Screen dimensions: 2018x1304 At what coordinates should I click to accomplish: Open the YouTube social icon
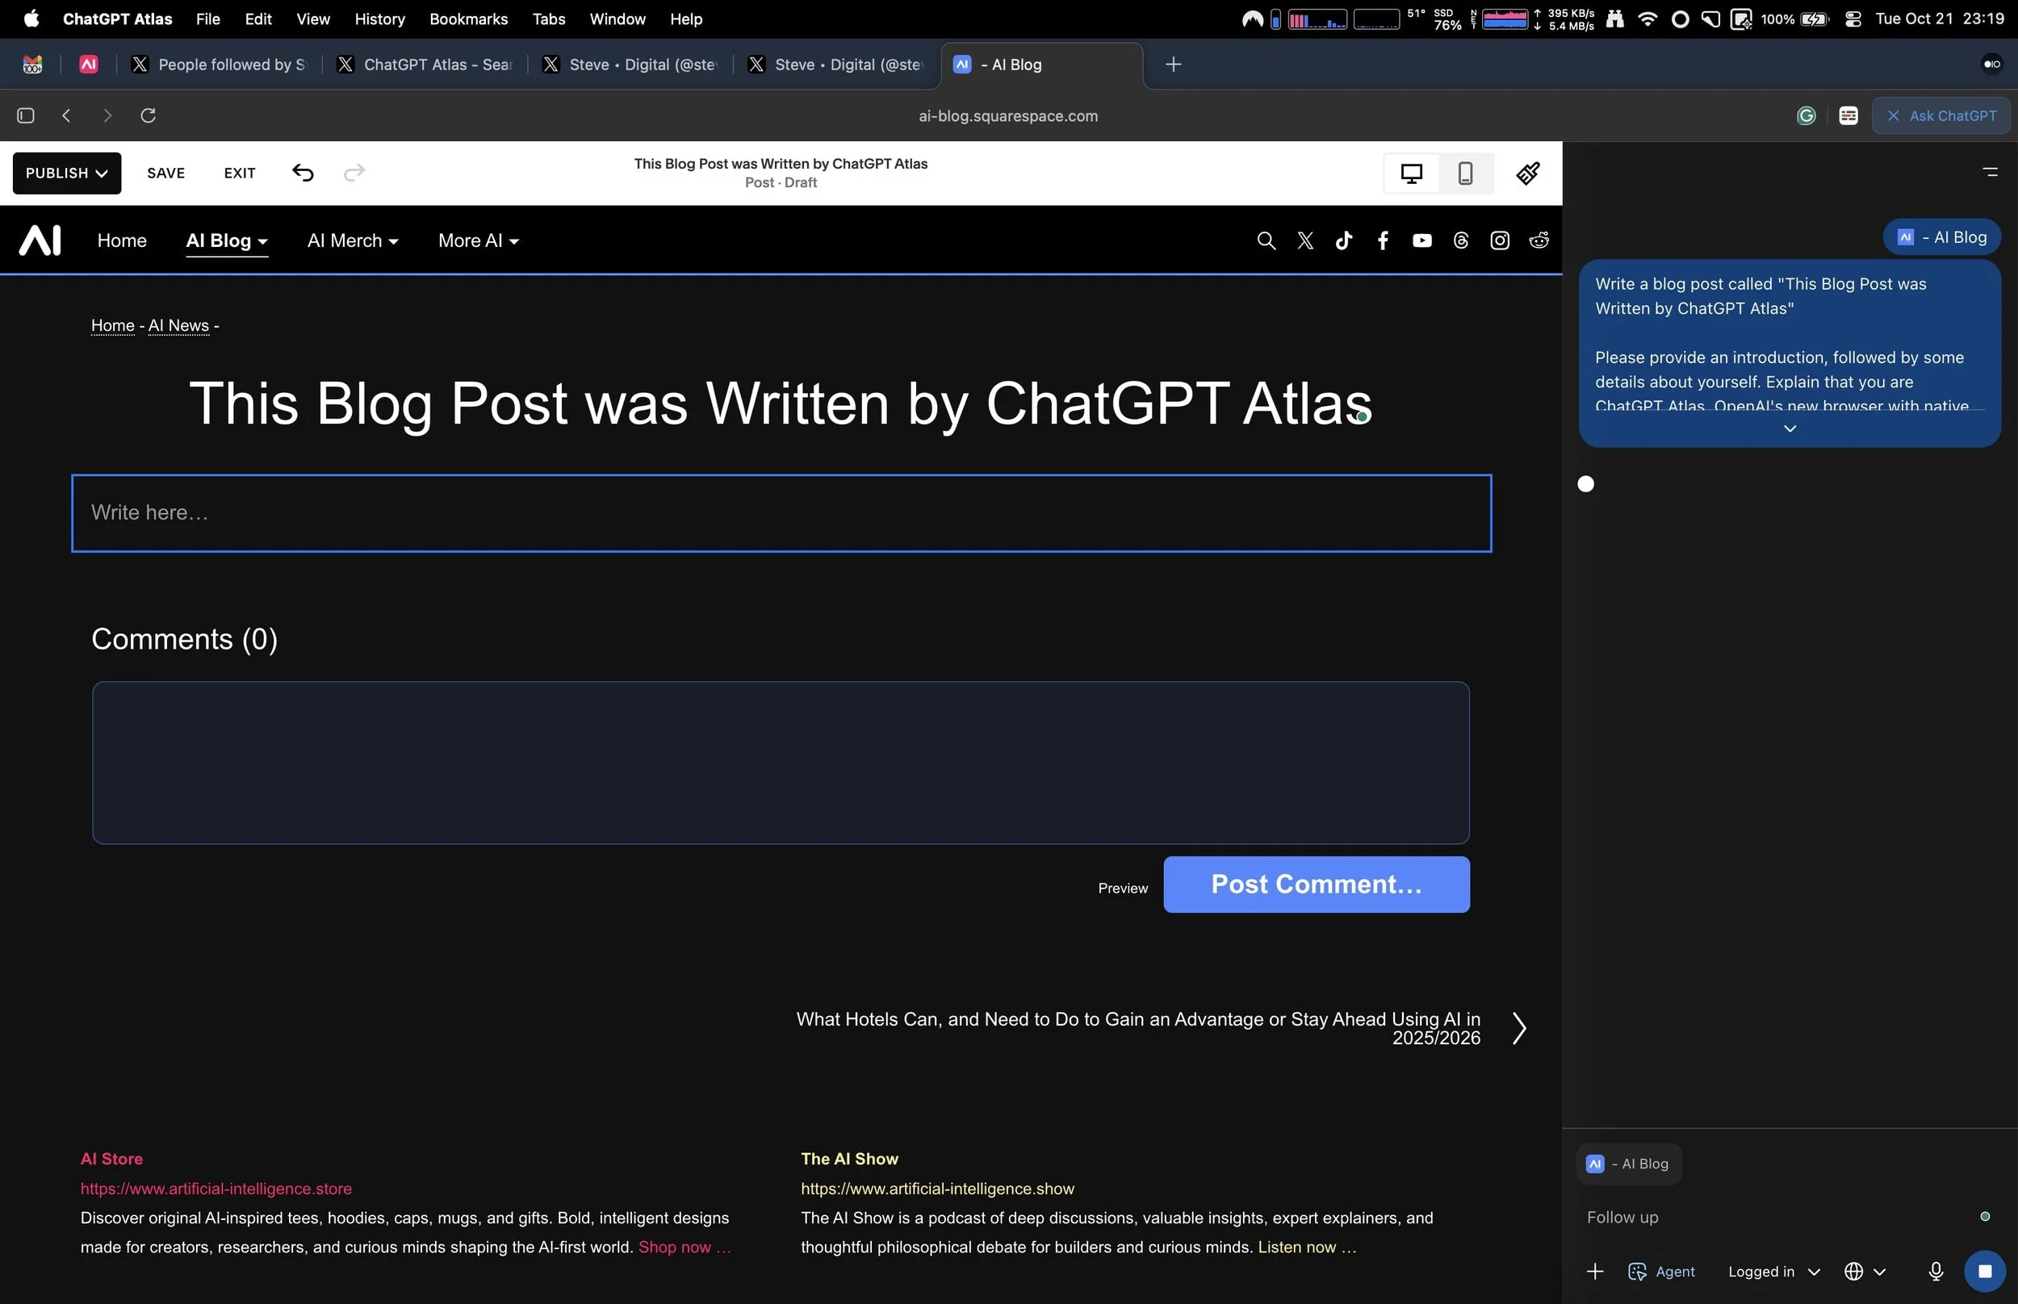coord(1421,240)
